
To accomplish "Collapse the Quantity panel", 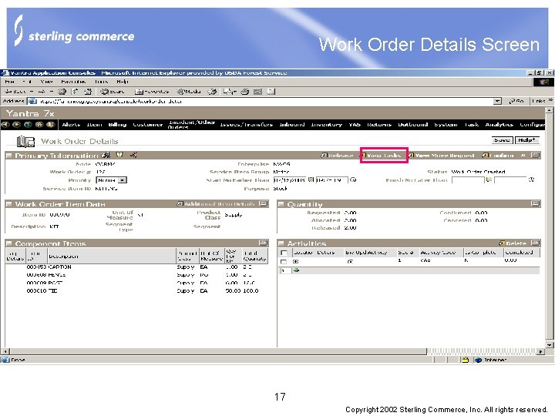I will click(536, 203).
